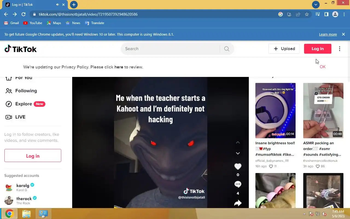Click the search magnifier icon

pyautogui.click(x=227, y=49)
